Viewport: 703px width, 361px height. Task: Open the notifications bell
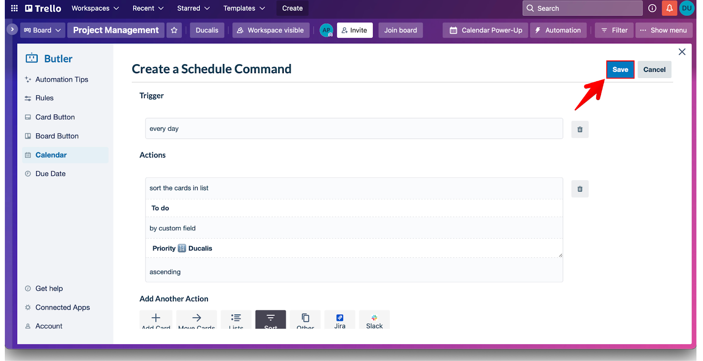[x=669, y=8]
